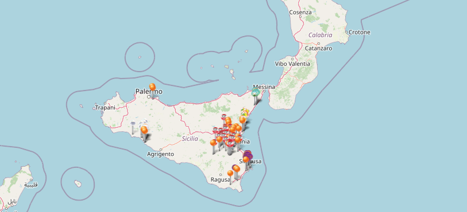The image size is (467, 212).
Task: Click the Trapani city label
Action: tap(105, 108)
